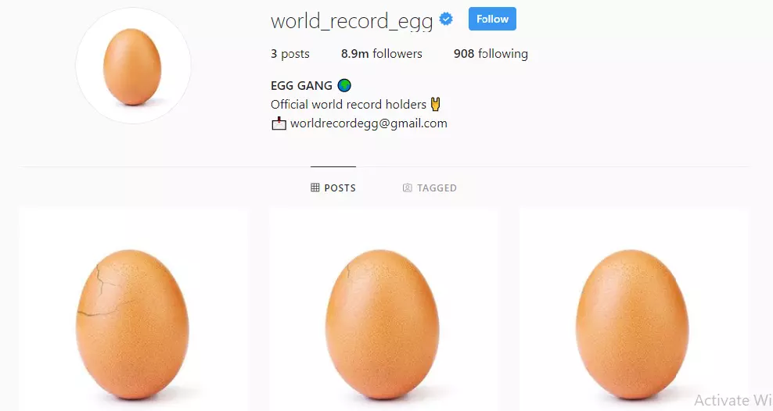Screen dimensions: 773x411
Task: Click the EGG GANG display name
Action: [x=301, y=86]
